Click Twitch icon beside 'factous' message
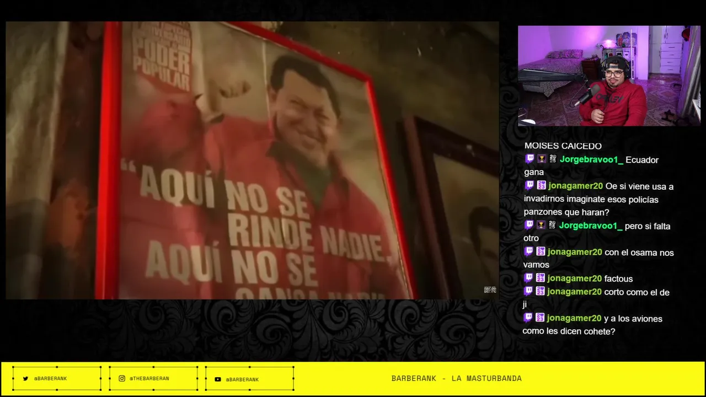Viewport: 706px width, 397px height. point(528,278)
